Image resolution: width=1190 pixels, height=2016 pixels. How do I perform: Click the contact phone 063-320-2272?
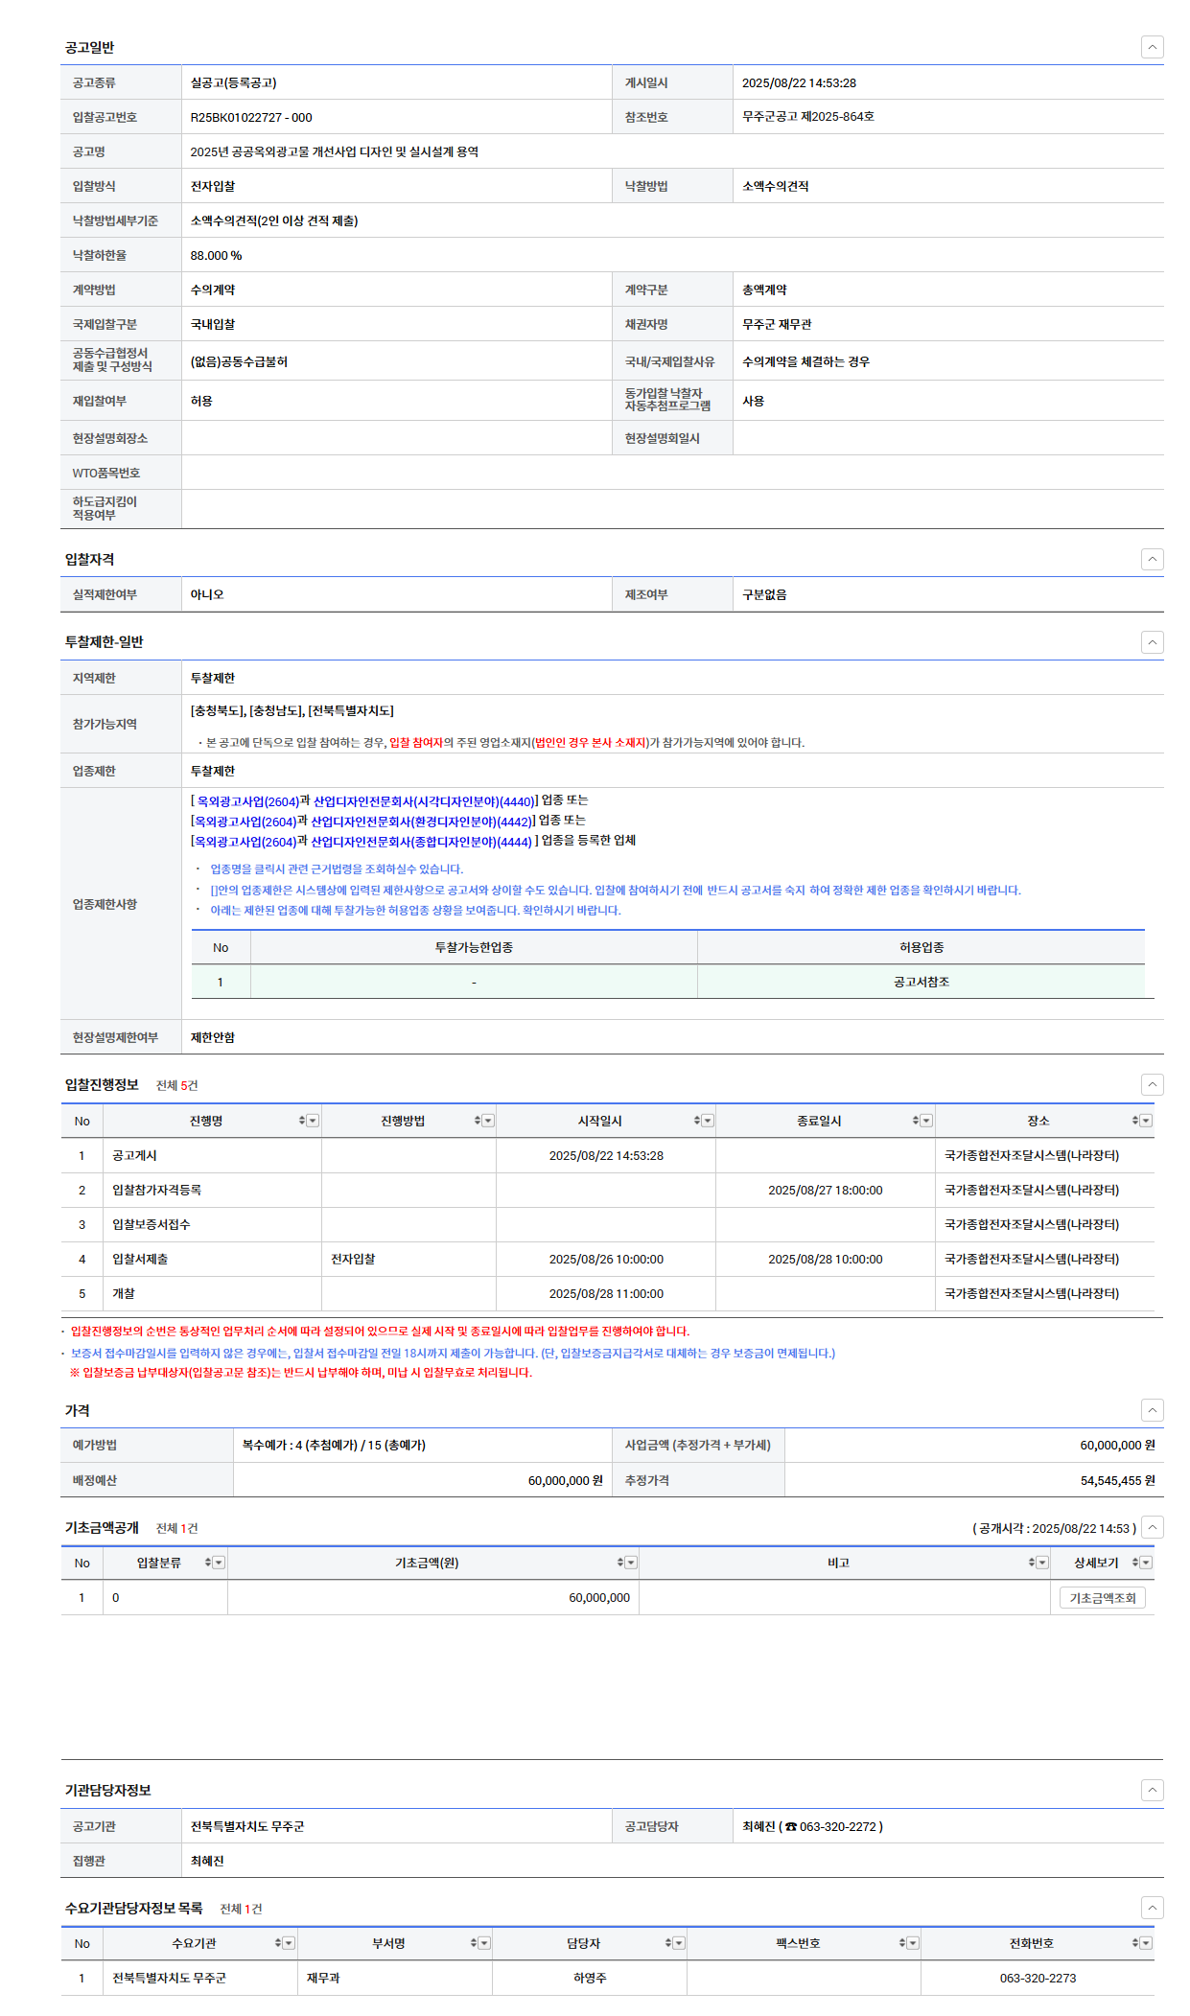pos(836,1826)
